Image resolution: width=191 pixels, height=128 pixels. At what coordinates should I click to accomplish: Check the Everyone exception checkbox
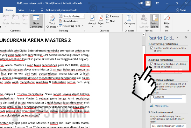[x=152, y=97]
